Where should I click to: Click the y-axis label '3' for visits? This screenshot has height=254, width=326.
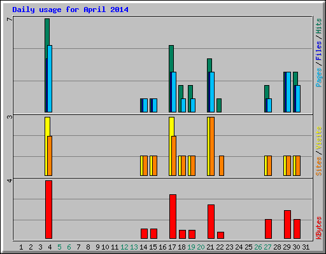click(10, 117)
